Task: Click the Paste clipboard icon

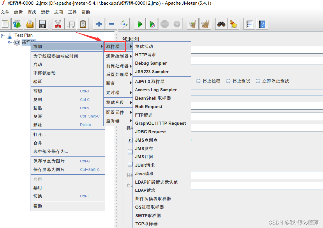Action: click(x=83, y=24)
